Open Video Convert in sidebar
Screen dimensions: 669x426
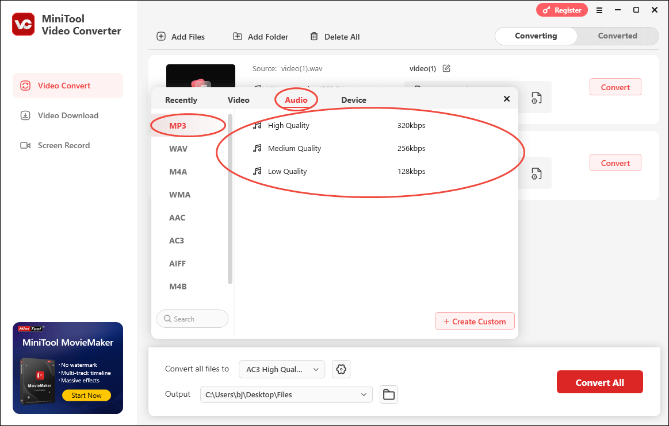pos(68,86)
